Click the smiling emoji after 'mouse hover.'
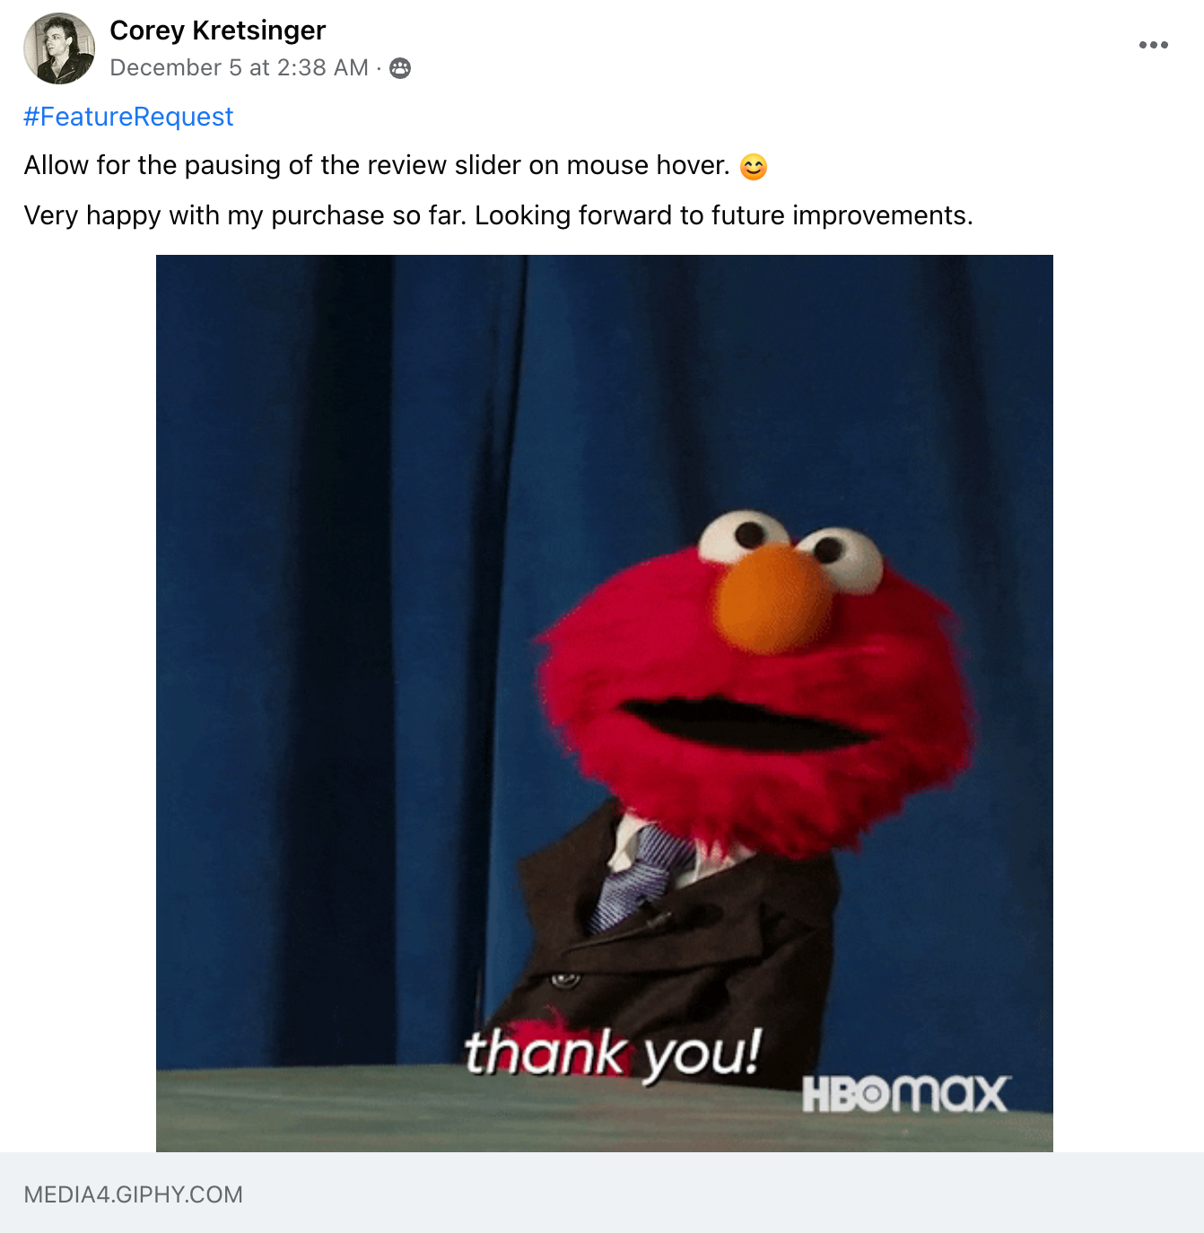The width and height of the screenshot is (1204, 1233). [754, 167]
